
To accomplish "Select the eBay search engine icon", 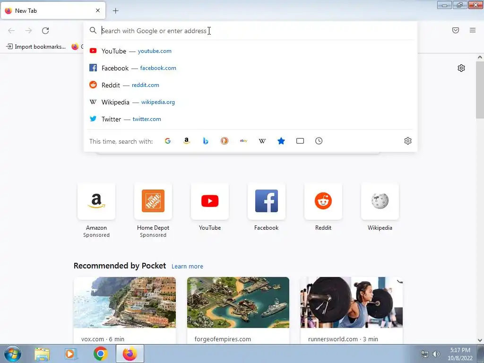I will pos(243,141).
